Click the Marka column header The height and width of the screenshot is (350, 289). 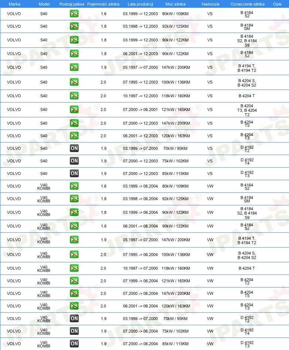(x=14, y=4)
